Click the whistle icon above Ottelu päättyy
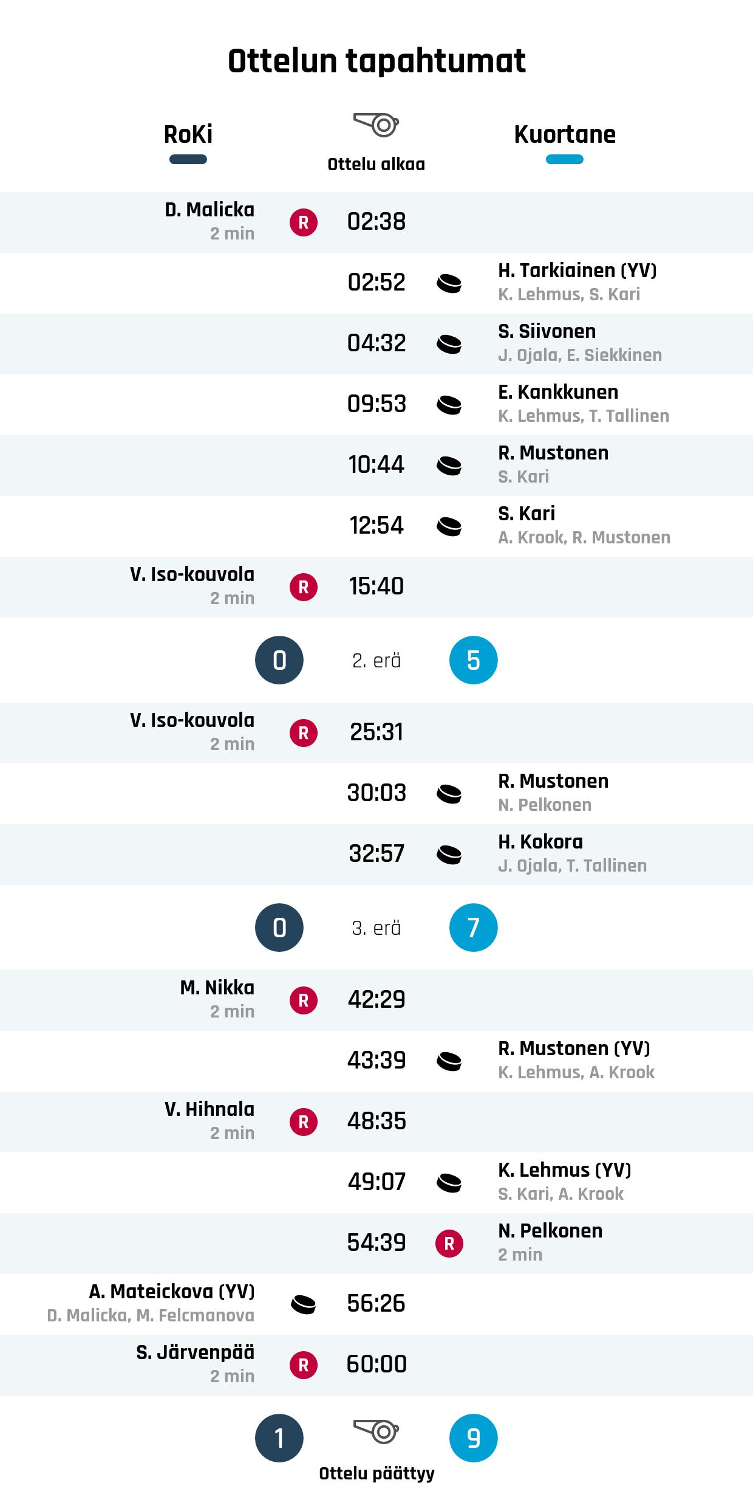 376,1431
